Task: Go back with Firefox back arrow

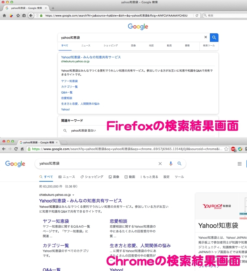Action: 31,15
